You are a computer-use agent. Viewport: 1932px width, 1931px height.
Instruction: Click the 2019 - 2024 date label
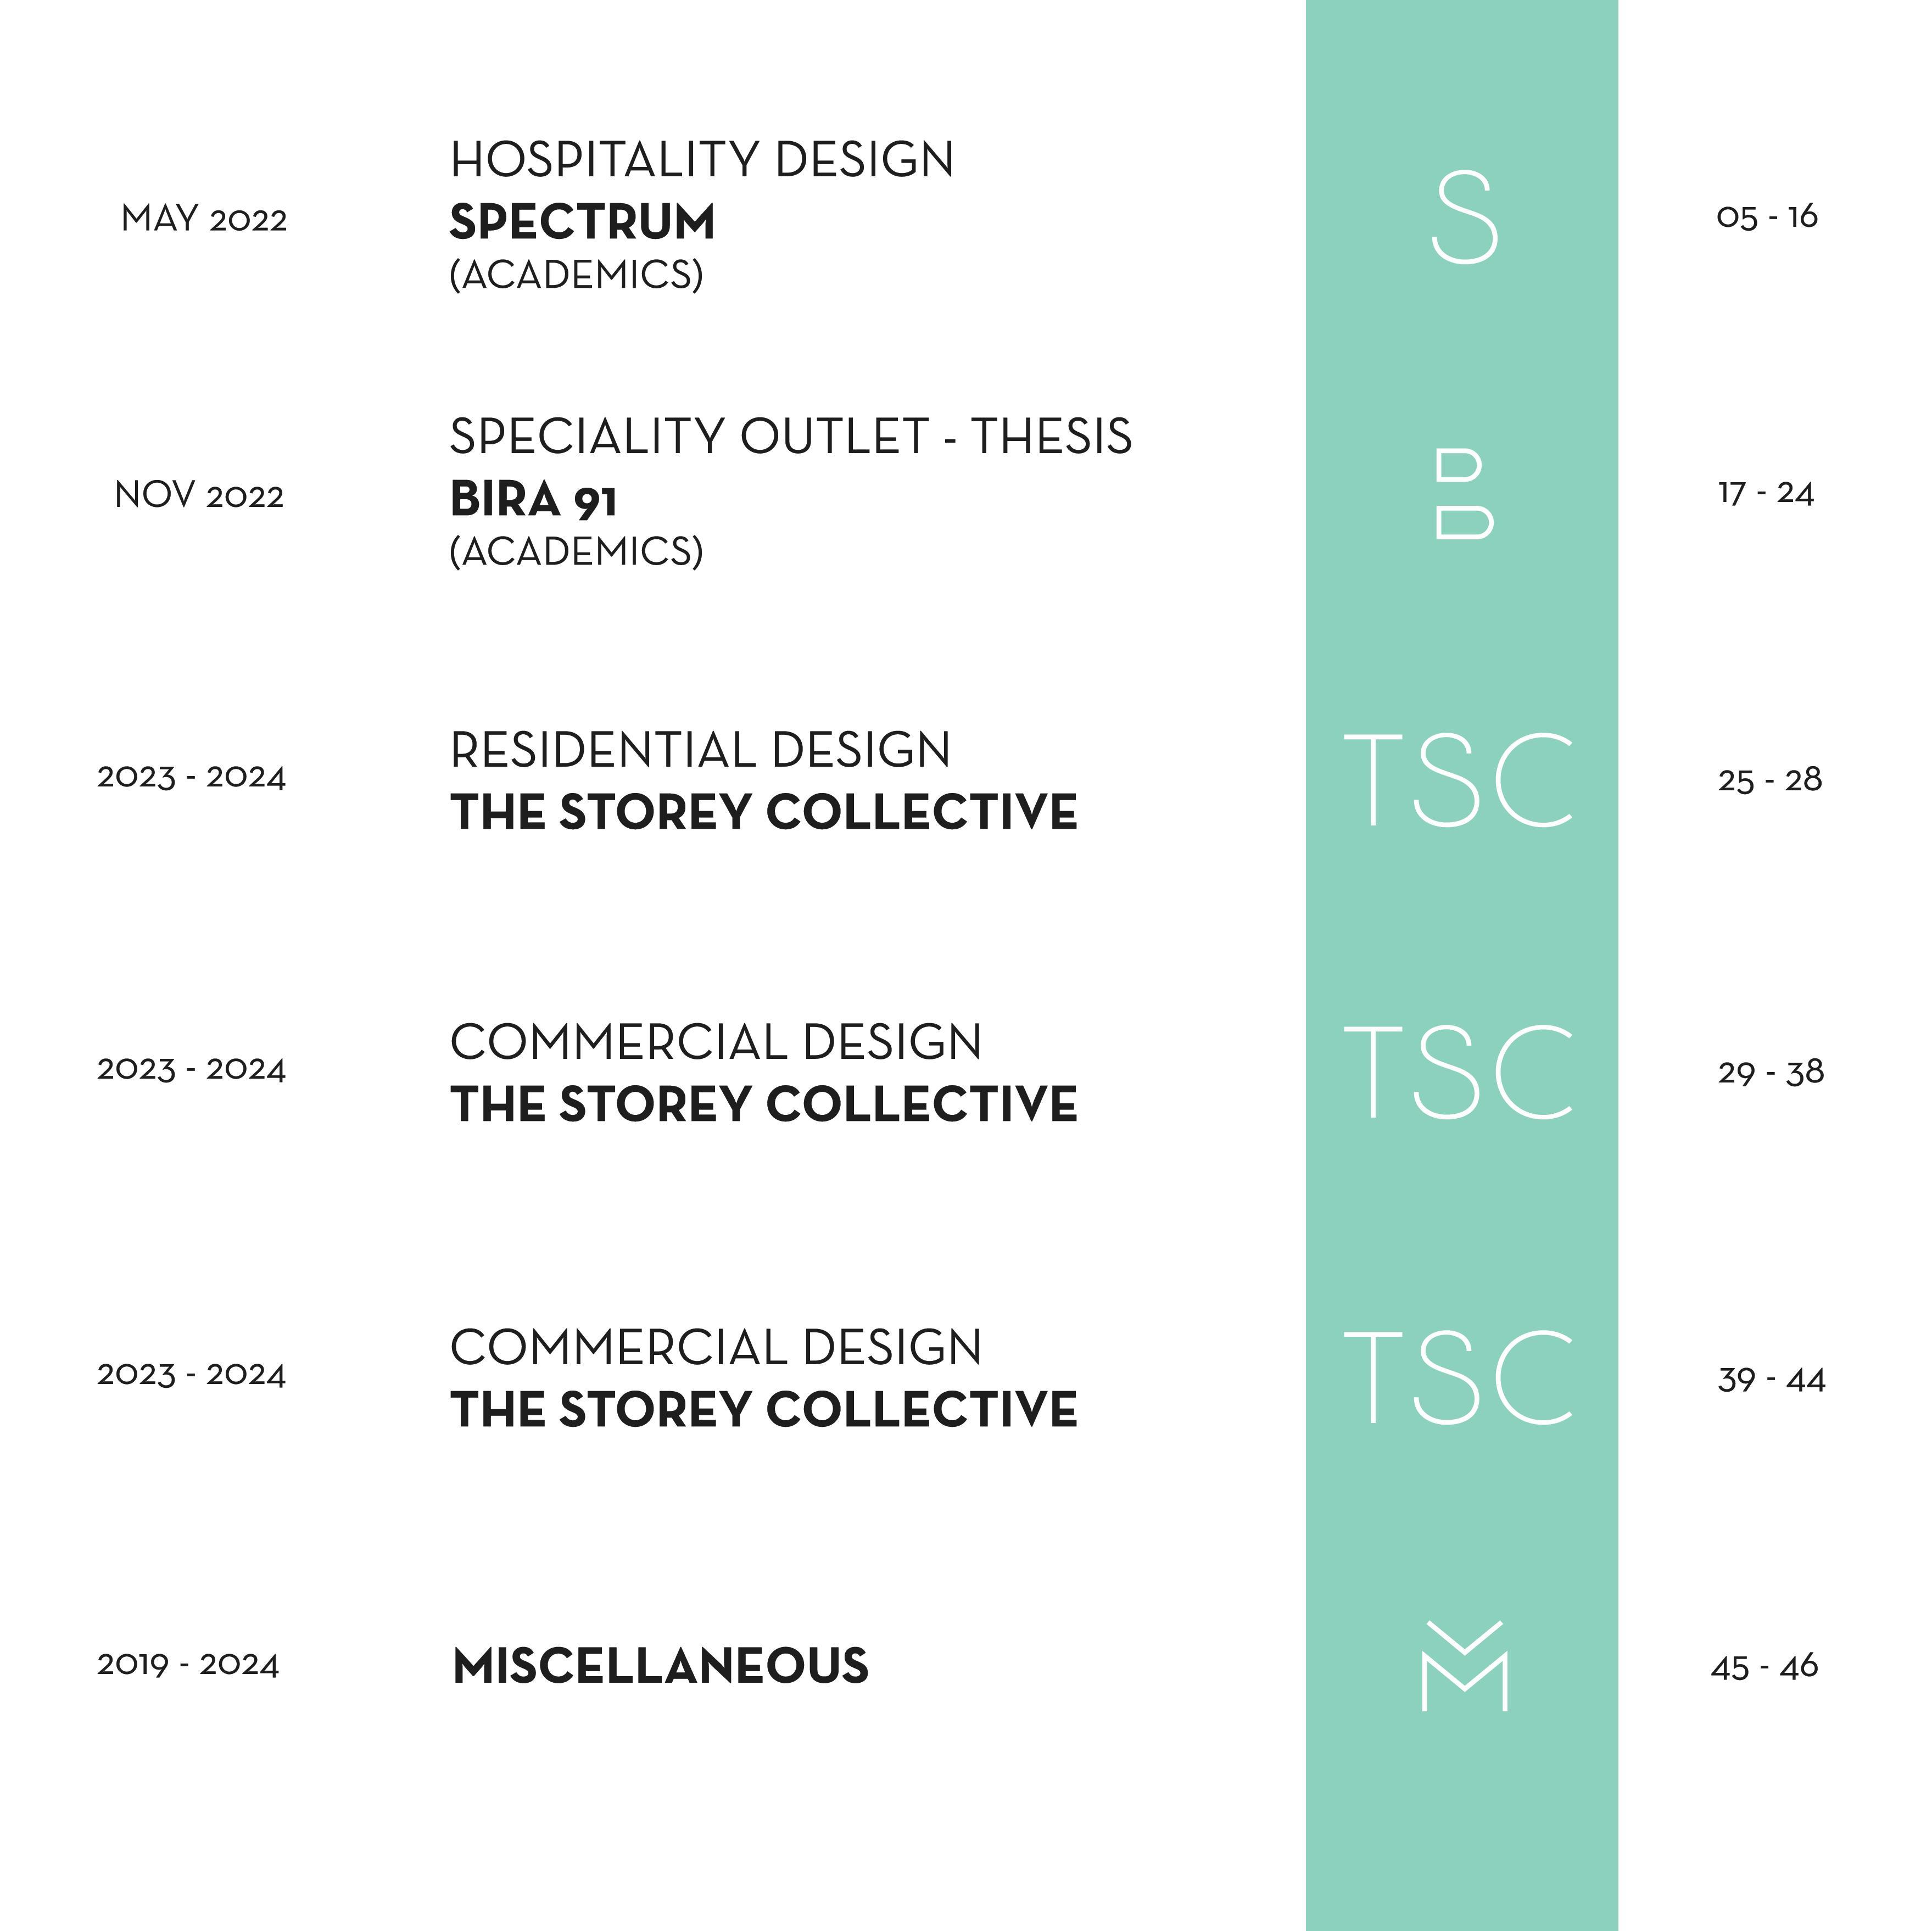188,1665
